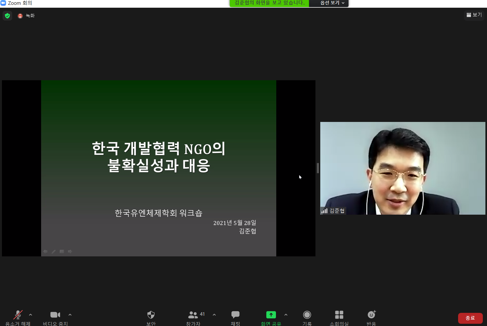Open the Participants (참가자) panel
Viewport: 487px width, 326px height.
click(193, 315)
